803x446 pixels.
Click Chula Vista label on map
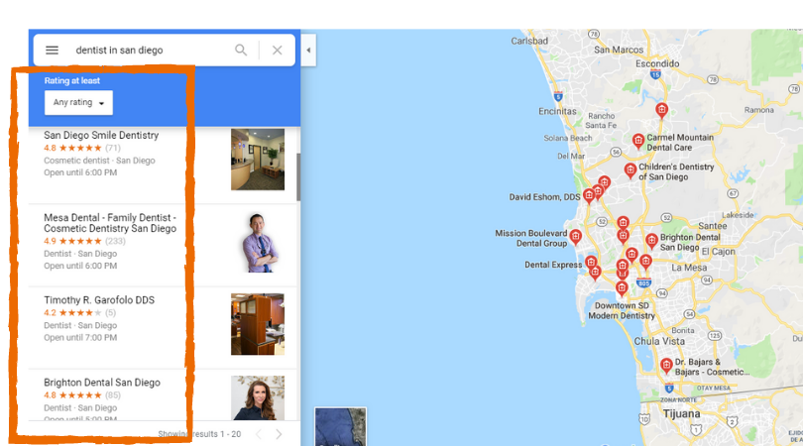659,341
